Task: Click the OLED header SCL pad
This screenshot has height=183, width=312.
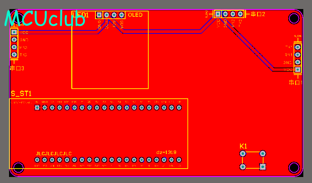Action: pyautogui.click(x=114, y=15)
